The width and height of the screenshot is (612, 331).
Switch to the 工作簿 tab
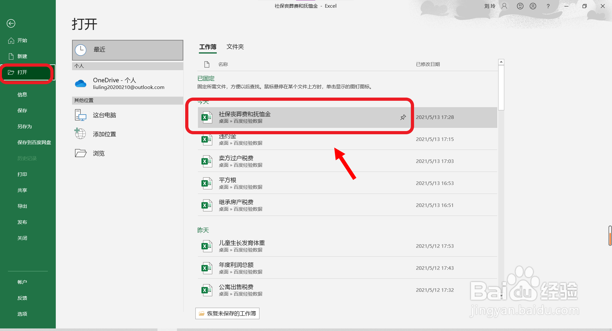[x=208, y=47]
